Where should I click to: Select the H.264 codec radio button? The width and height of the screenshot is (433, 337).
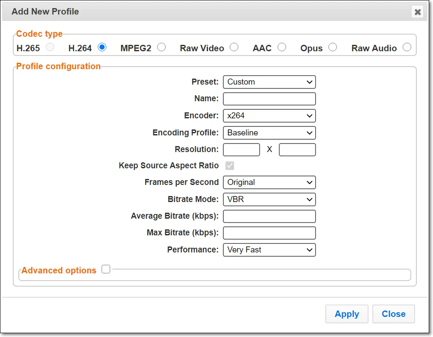(102, 47)
